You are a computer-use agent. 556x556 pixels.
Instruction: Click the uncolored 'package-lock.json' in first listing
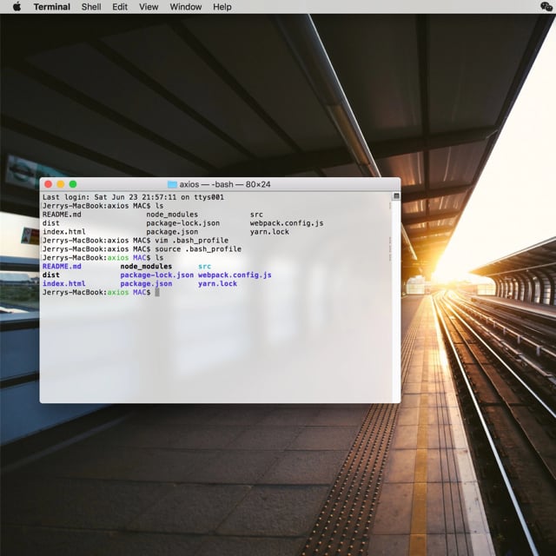click(183, 223)
